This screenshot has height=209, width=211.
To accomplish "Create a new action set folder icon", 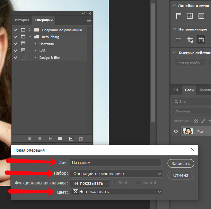I will point(60,138).
